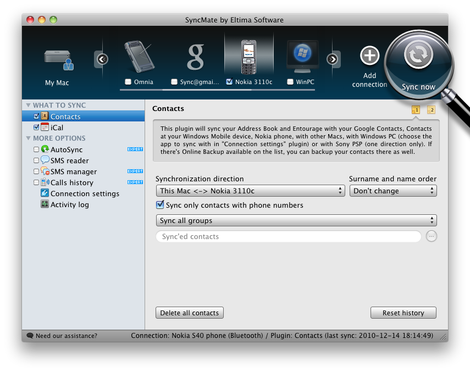Collapse the WHAT TO SYNC section

pyautogui.click(x=28, y=105)
